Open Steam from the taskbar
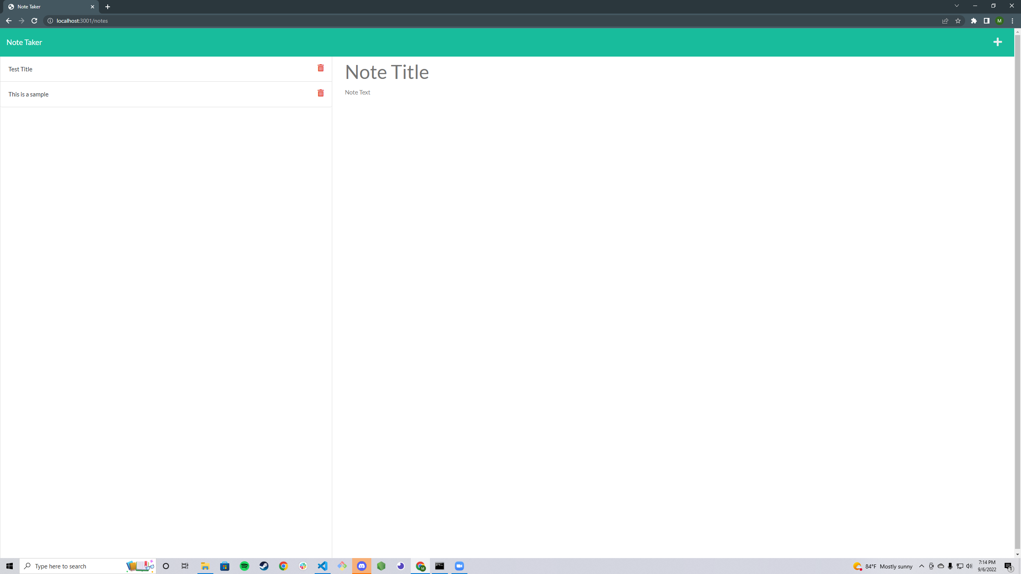The height and width of the screenshot is (574, 1021). 264,566
